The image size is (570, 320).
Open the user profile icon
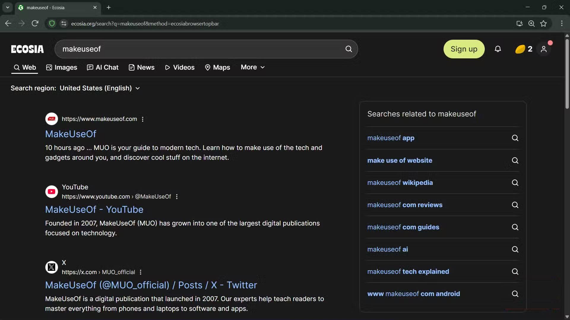click(x=544, y=49)
